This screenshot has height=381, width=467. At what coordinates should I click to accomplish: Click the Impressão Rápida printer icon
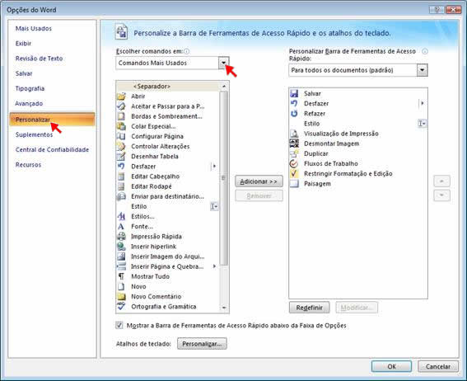pos(121,237)
